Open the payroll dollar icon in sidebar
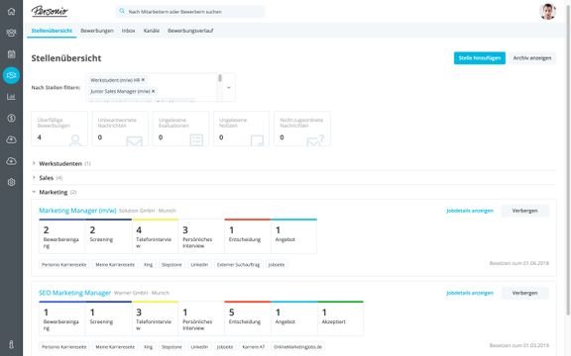The height and width of the screenshot is (356, 571). point(11,118)
